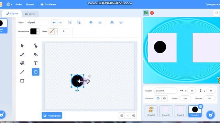Click the sprite size field
Screen dimensions: 220x123
(185, 98)
